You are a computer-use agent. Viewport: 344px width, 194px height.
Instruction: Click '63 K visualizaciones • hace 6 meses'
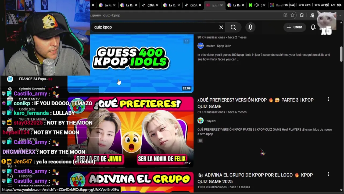point(222,112)
